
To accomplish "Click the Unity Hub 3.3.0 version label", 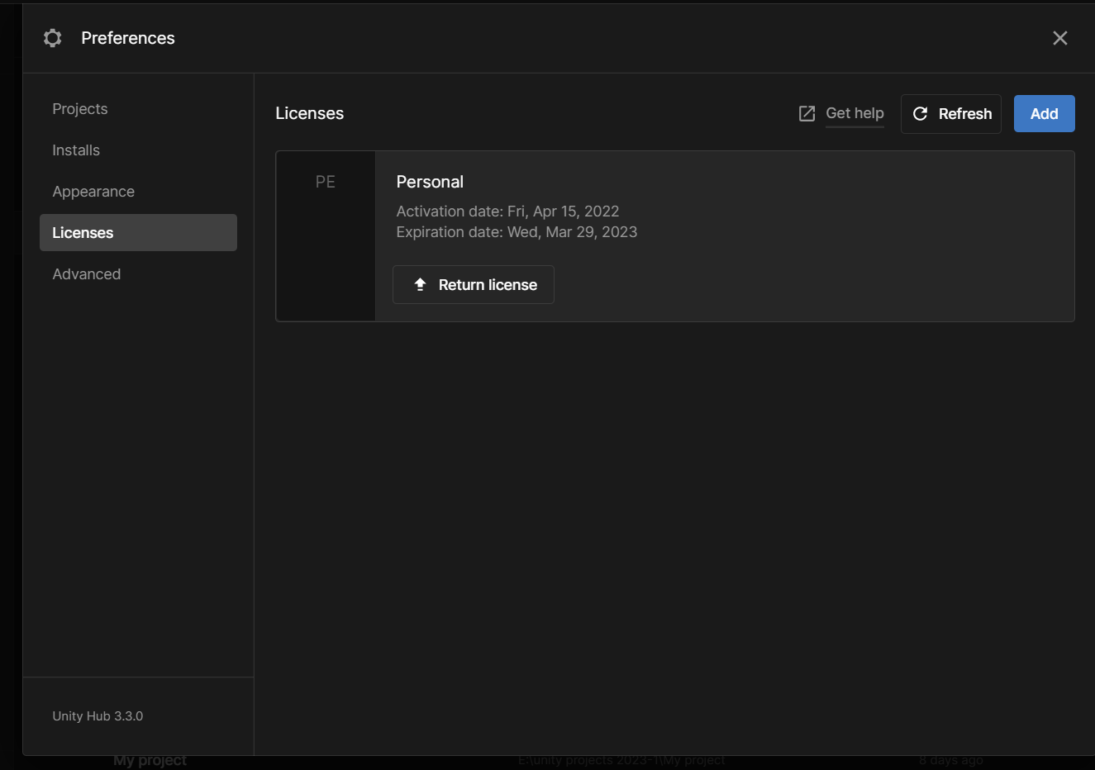I will [x=98, y=716].
